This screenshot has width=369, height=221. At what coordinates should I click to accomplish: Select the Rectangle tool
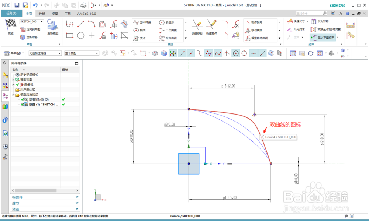click(70, 35)
